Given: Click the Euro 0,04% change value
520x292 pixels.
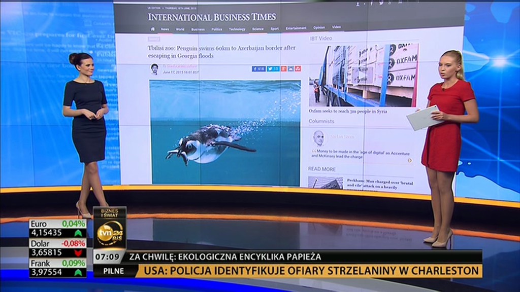Looking at the screenshot, I should click(74, 224).
